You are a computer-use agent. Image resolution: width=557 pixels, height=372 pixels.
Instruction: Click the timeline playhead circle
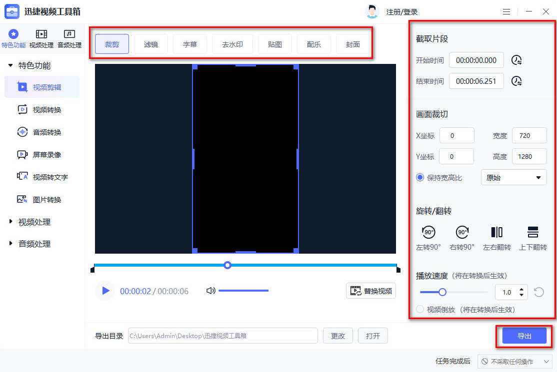pyautogui.click(x=227, y=265)
